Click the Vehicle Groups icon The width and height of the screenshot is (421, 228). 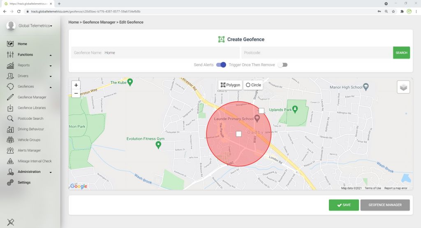[x=11, y=140]
